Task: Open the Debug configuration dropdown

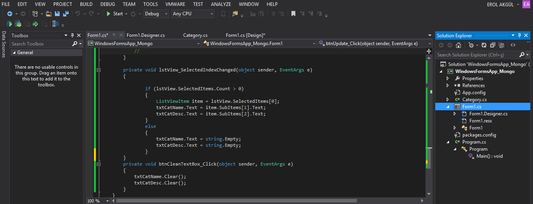Action: pyautogui.click(x=156, y=14)
